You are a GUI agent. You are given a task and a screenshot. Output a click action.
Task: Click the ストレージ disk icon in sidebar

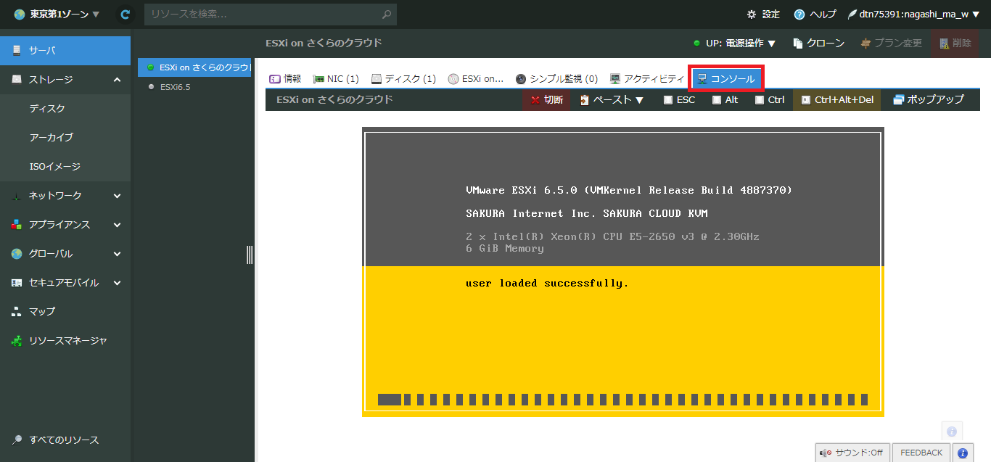pyautogui.click(x=16, y=80)
